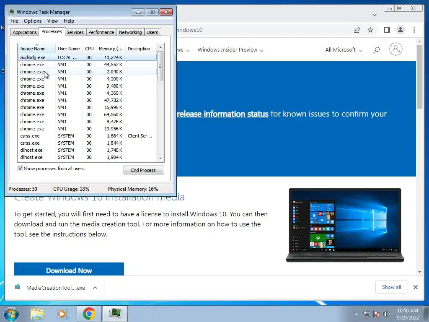Screen dimensions: 429x322
Task: Sort processes by Image Name column
Action: [36, 49]
